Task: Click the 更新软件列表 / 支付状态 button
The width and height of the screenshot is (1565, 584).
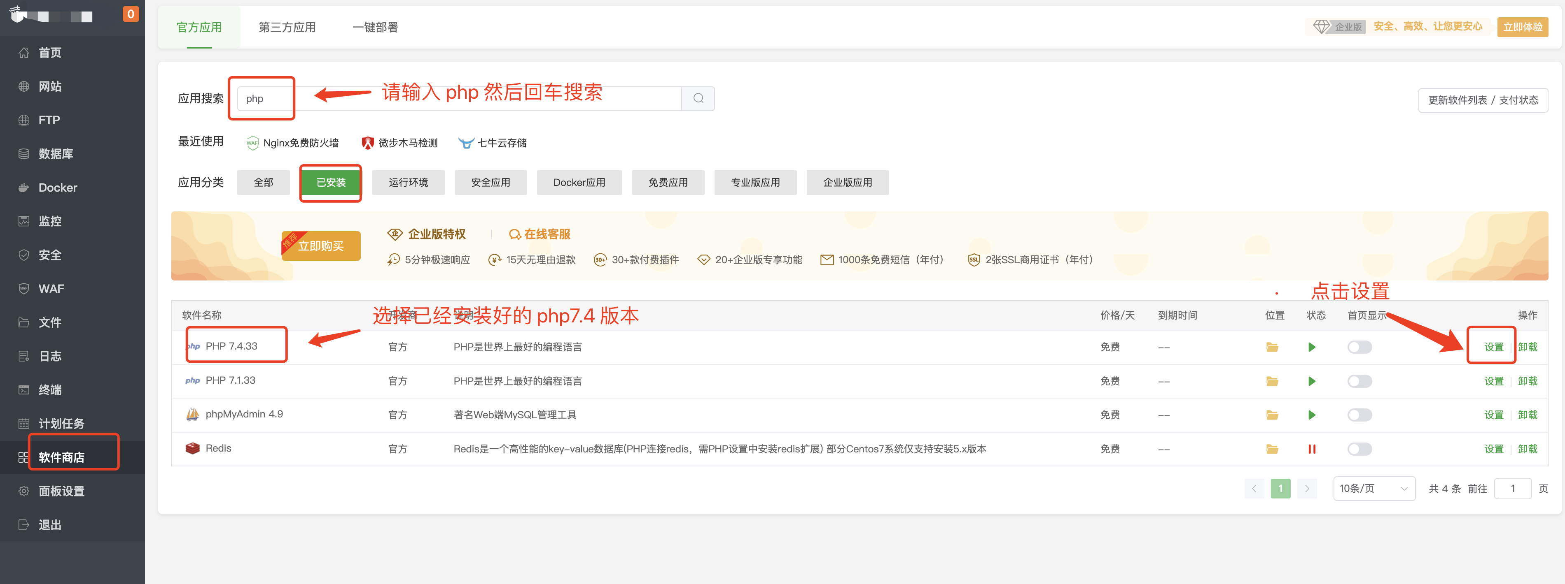Action: (1482, 100)
